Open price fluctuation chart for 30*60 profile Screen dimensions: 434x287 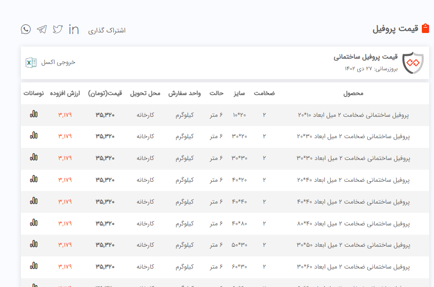(34, 266)
